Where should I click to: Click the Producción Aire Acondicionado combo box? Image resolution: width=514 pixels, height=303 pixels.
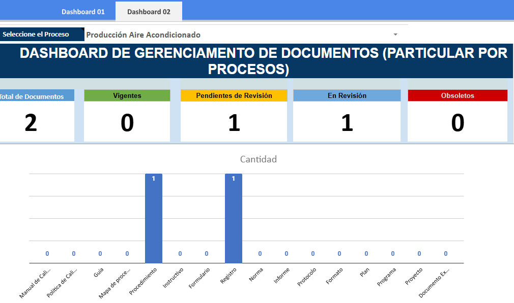point(239,35)
